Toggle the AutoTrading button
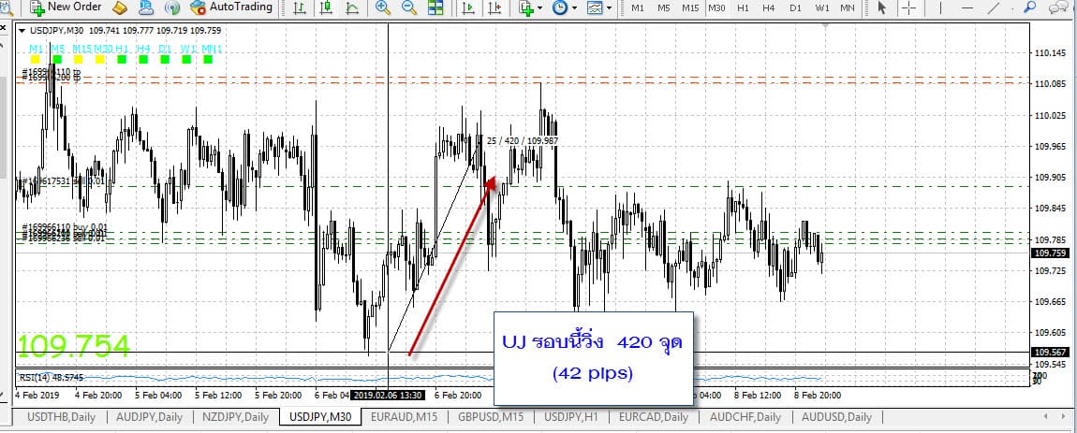The image size is (1077, 433). coord(231,7)
